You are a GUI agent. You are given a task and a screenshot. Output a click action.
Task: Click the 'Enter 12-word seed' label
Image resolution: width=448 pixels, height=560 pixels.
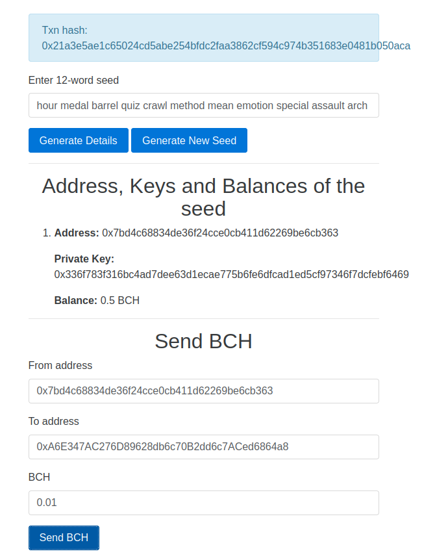73,80
